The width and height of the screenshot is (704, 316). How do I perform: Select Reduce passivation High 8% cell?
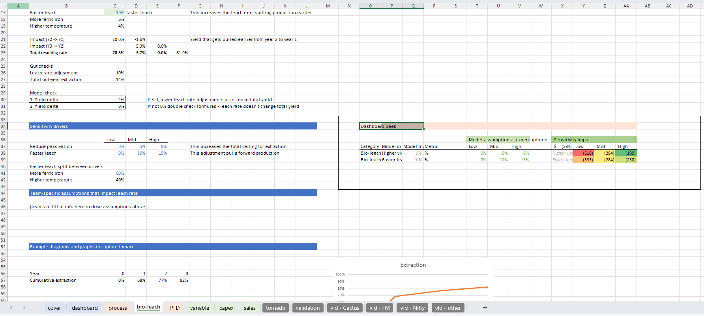[x=157, y=146]
